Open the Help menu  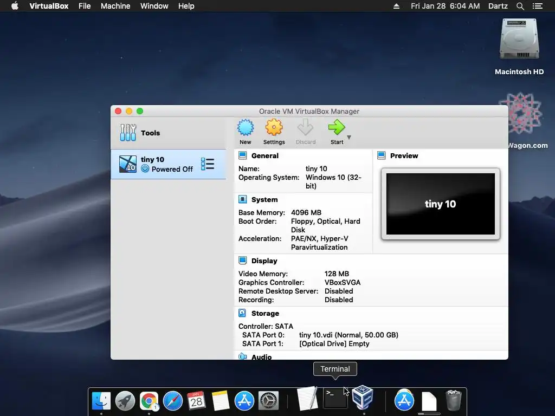pos(186,6)
